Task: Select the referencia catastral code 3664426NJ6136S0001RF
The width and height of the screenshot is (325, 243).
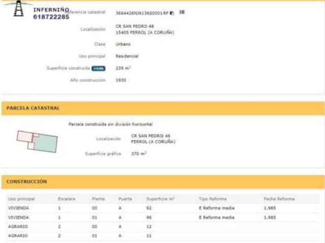Action: pos(142,13)
